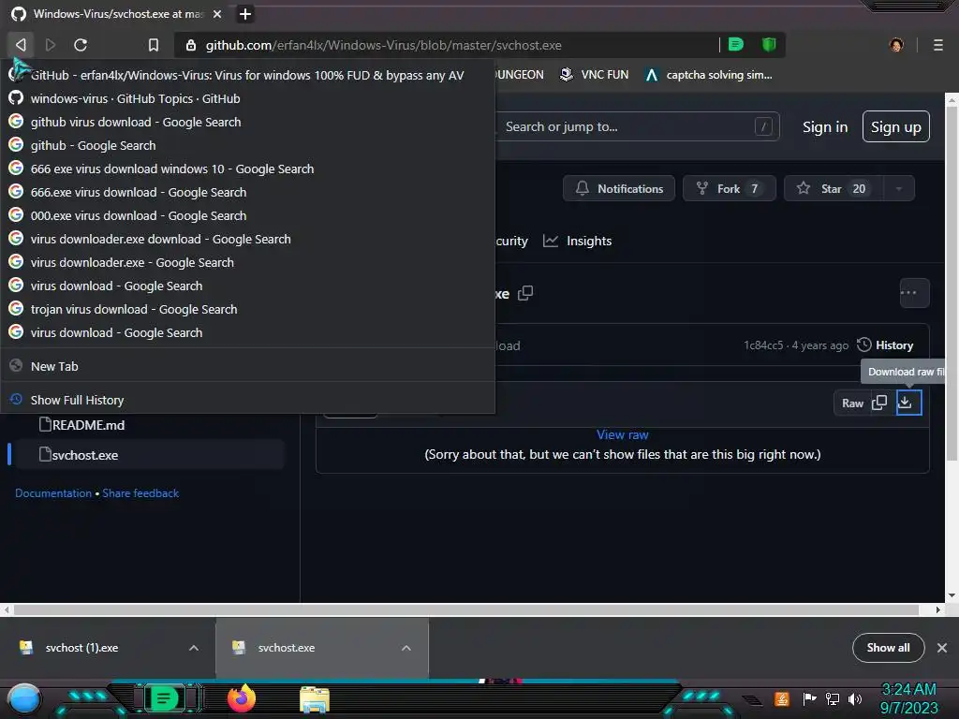Click the Sign up button
The width and height of the screenshot is (959, 719).
[895, 126]
